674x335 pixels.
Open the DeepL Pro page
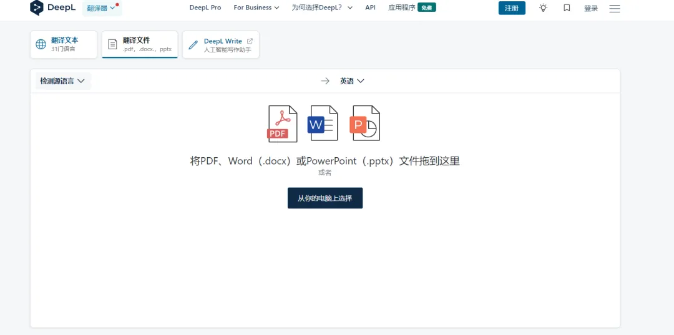pyautogui.click(x=205, y=7)
